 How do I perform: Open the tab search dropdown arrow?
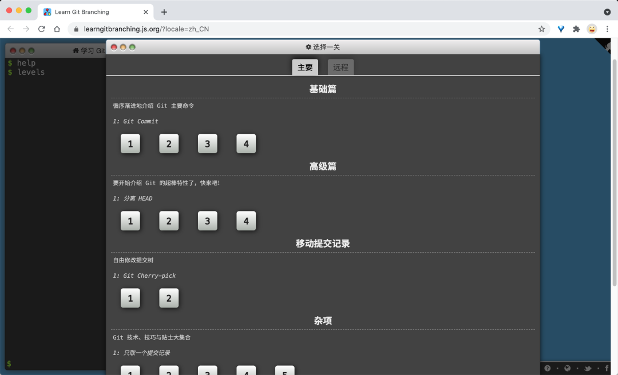tap(607, 12)
